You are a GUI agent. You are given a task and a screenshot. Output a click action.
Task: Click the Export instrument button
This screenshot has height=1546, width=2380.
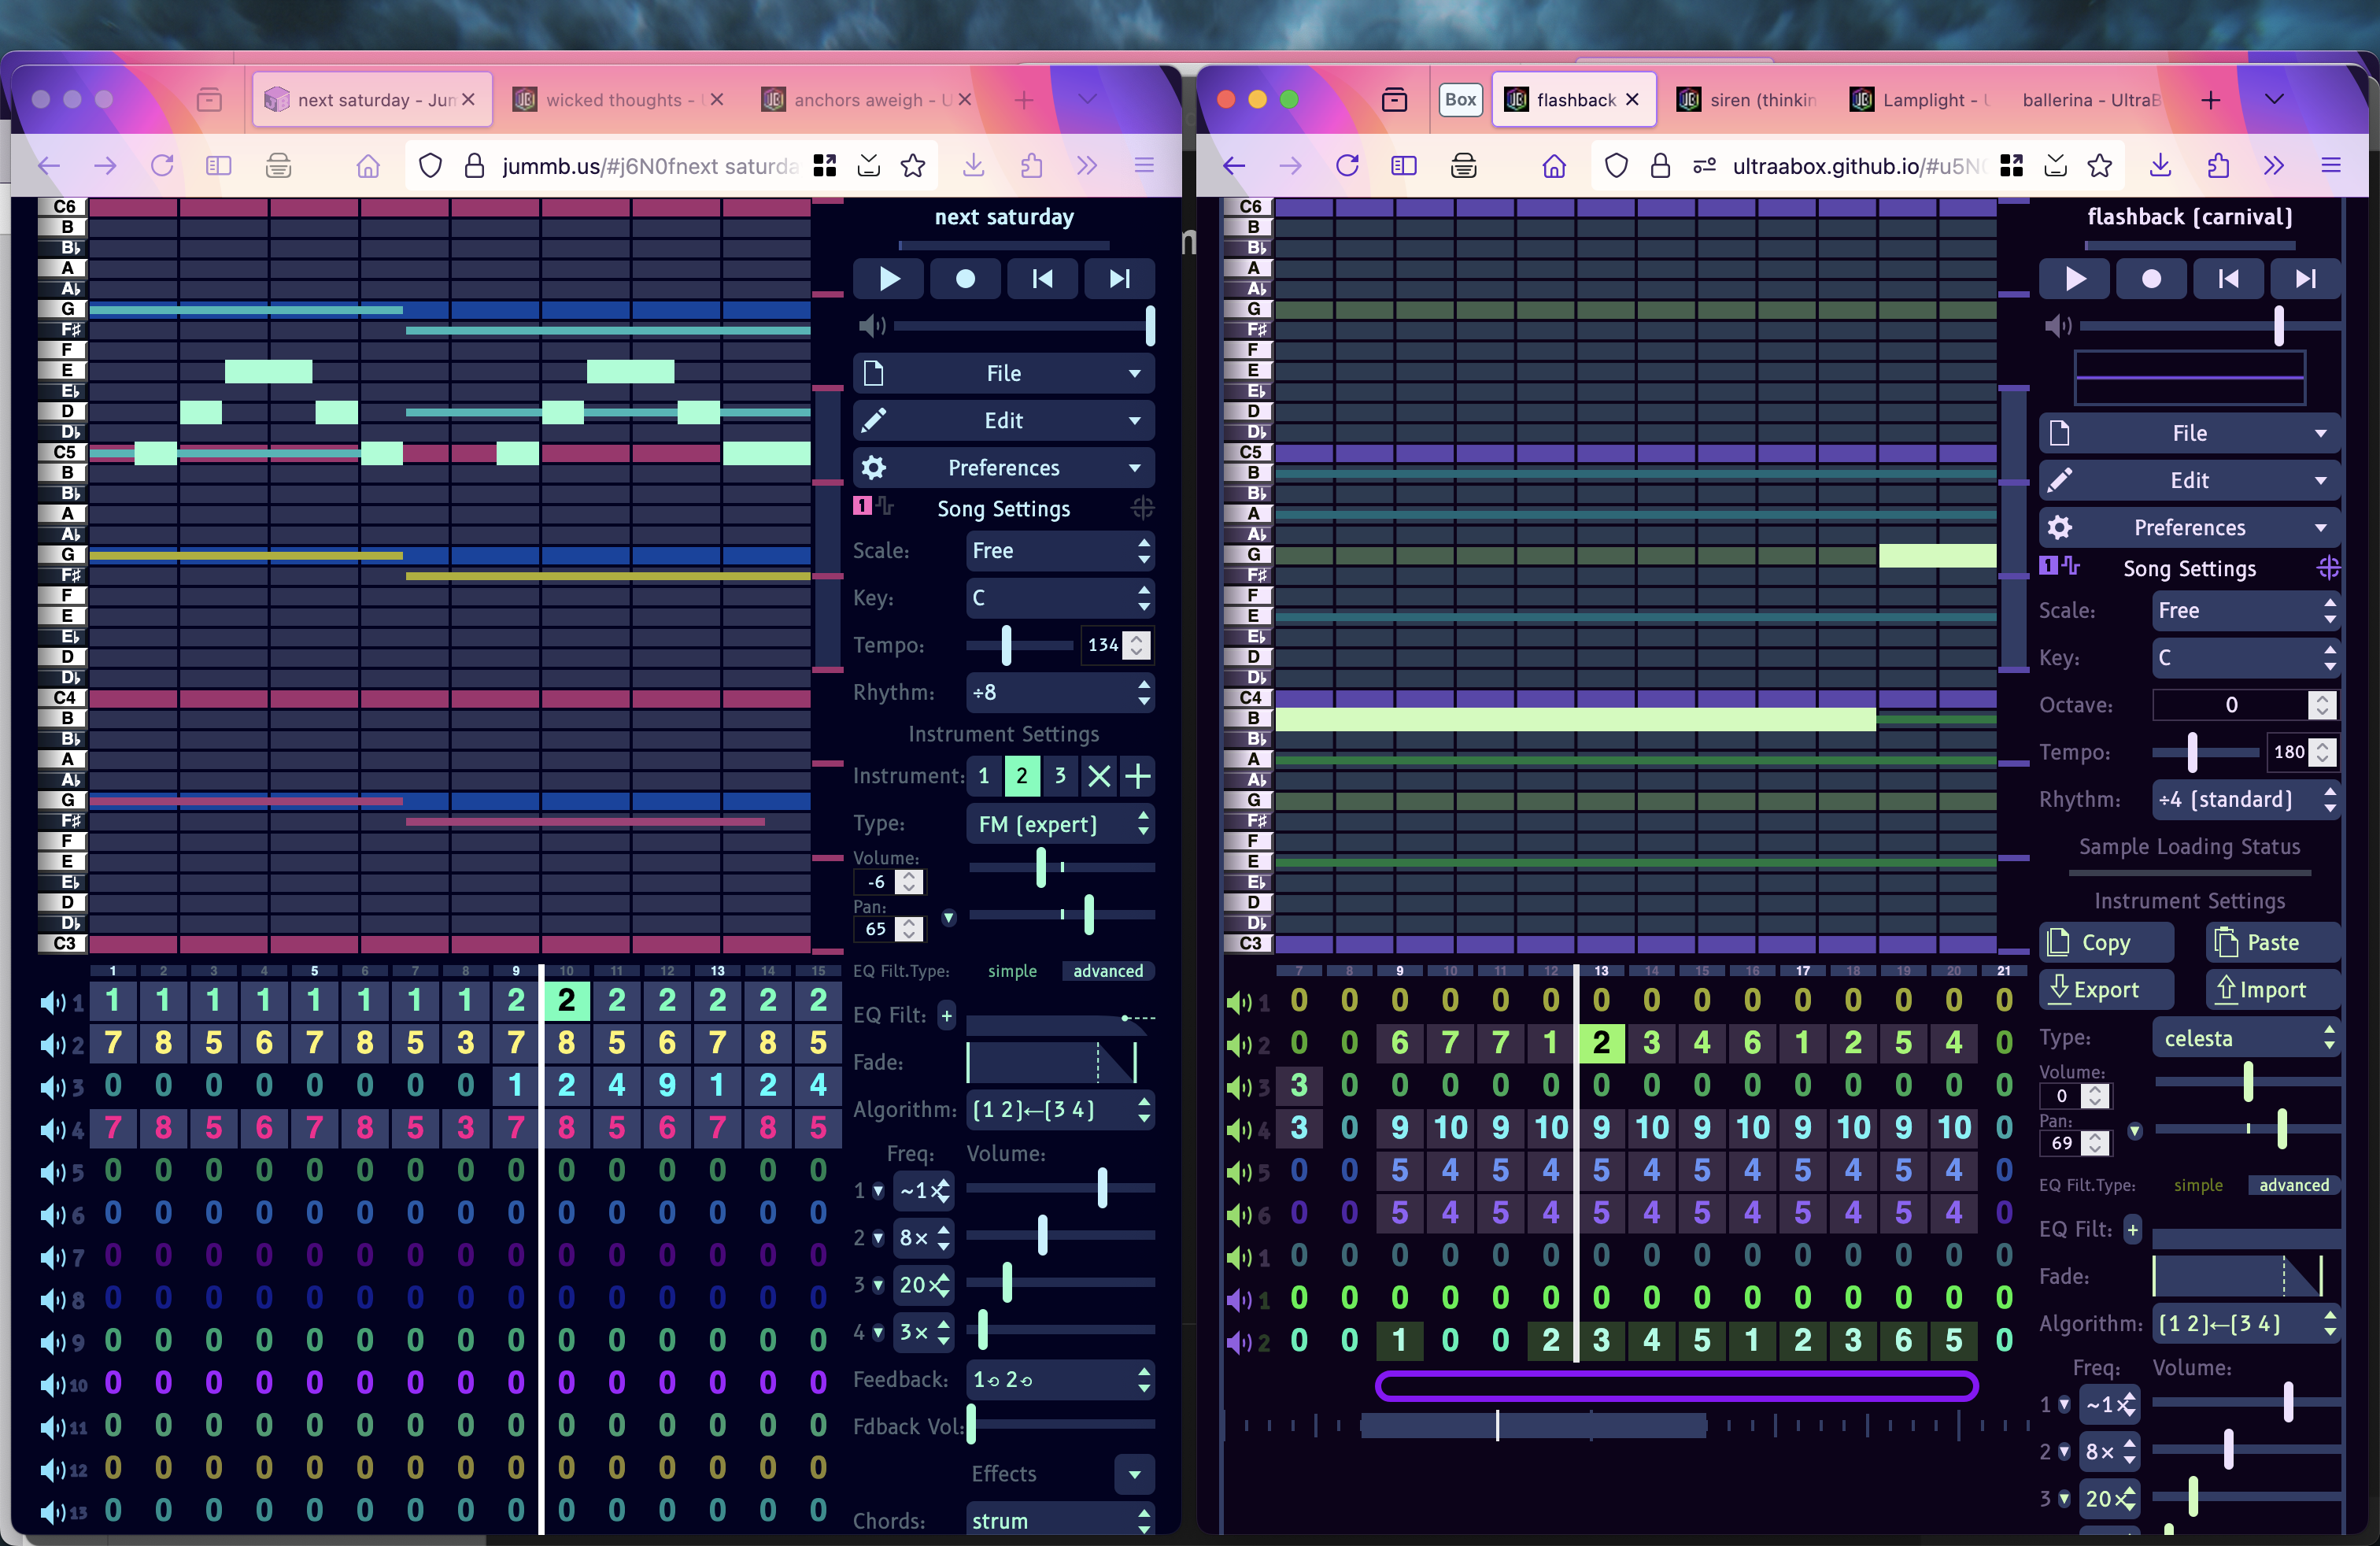click(2106, 990)
